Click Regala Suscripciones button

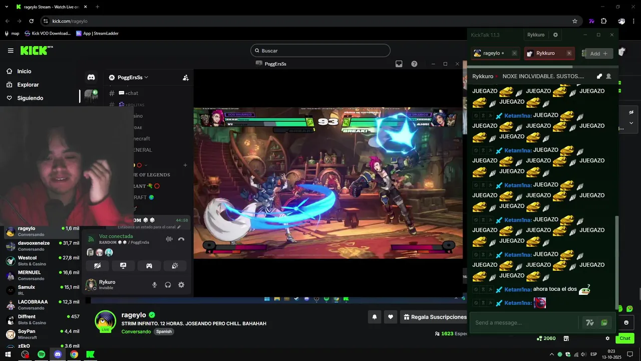435,317
